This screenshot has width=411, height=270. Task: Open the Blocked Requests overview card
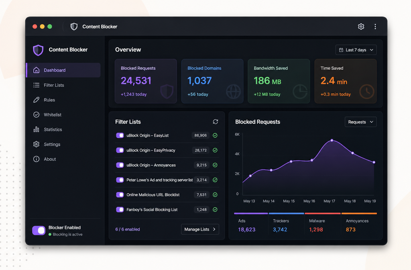click(146, 81)
